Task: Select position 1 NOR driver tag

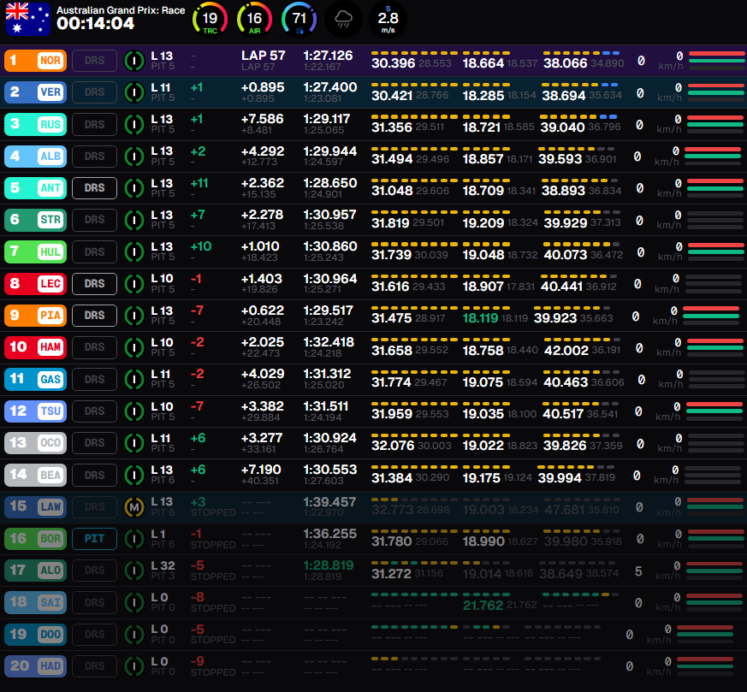Action: click(x=35, y=61)
